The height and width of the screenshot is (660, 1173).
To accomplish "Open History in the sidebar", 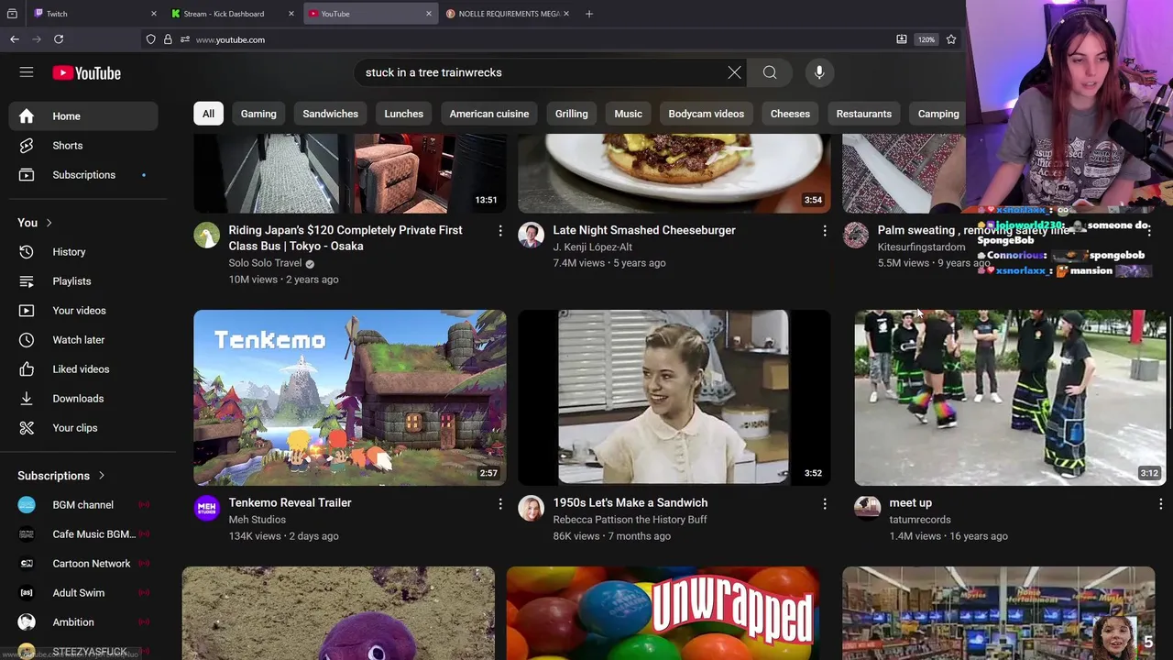I will pyautogui.click(x=83, y=252).
